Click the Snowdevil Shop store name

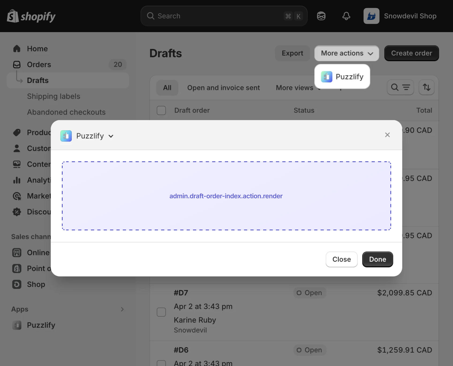[410, 16]
